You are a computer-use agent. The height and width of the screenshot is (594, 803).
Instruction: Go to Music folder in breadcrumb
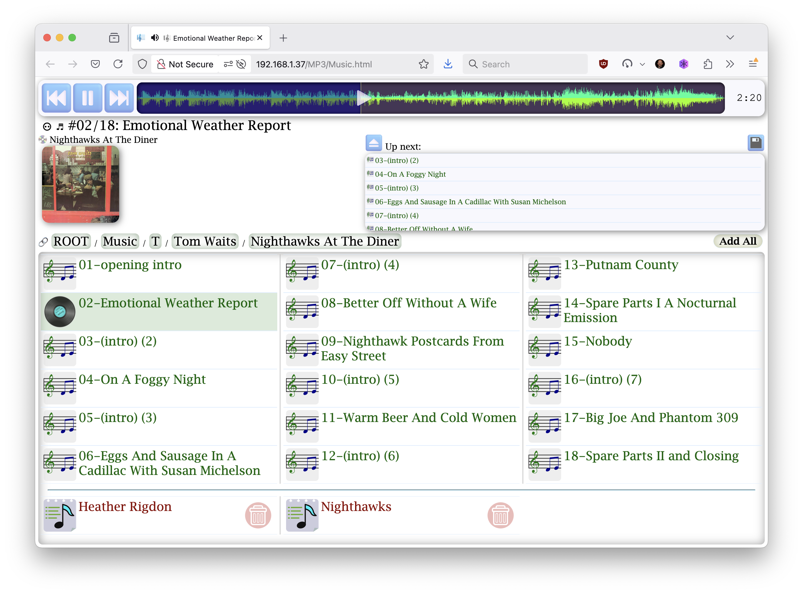point(120,241)
